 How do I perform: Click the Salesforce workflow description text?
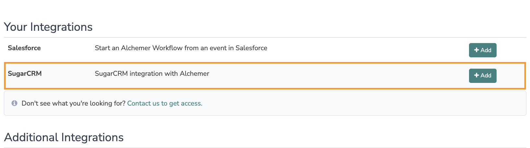click(x=181, y=48)
